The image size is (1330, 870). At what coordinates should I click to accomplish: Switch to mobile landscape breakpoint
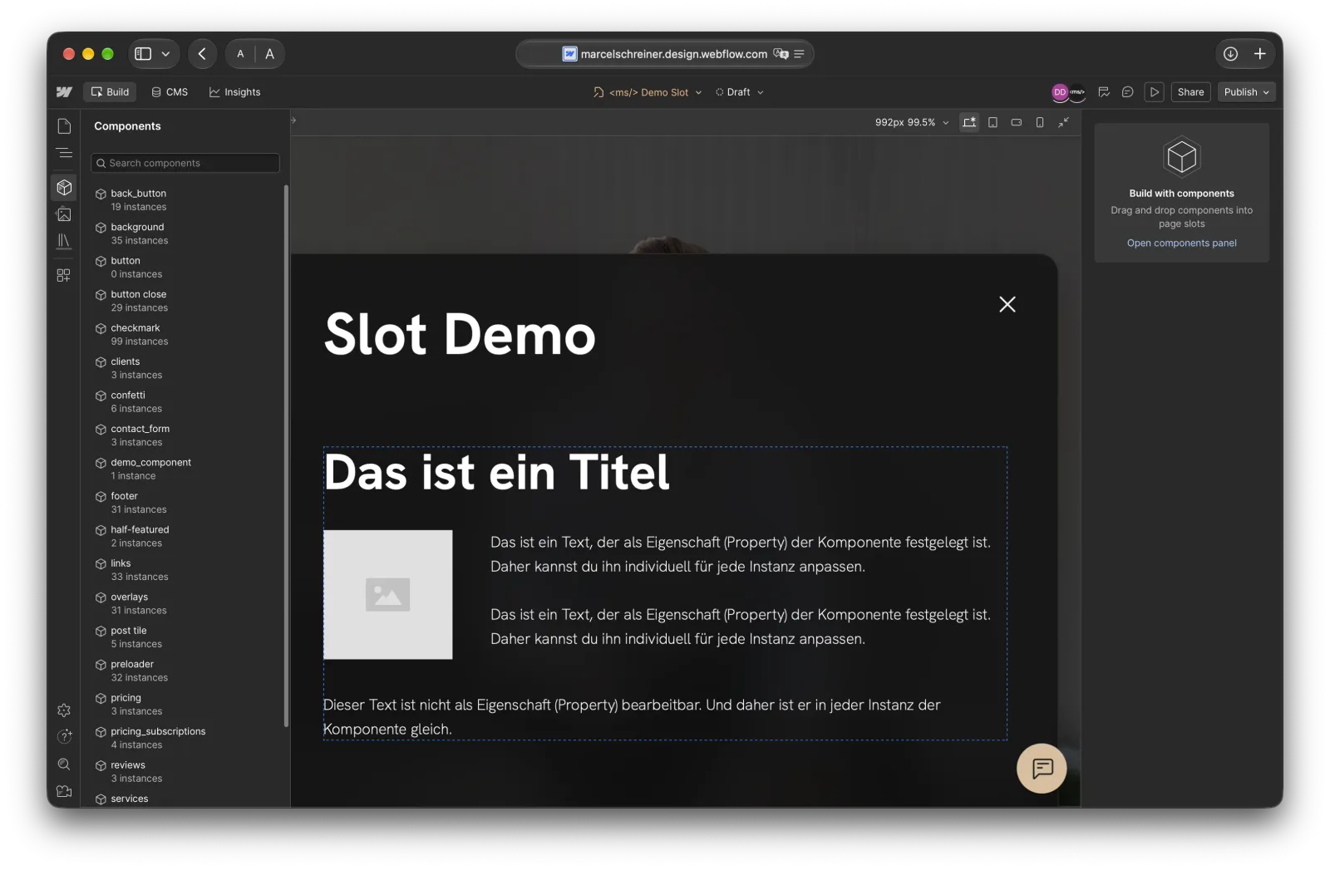[x=1016, y=122]
